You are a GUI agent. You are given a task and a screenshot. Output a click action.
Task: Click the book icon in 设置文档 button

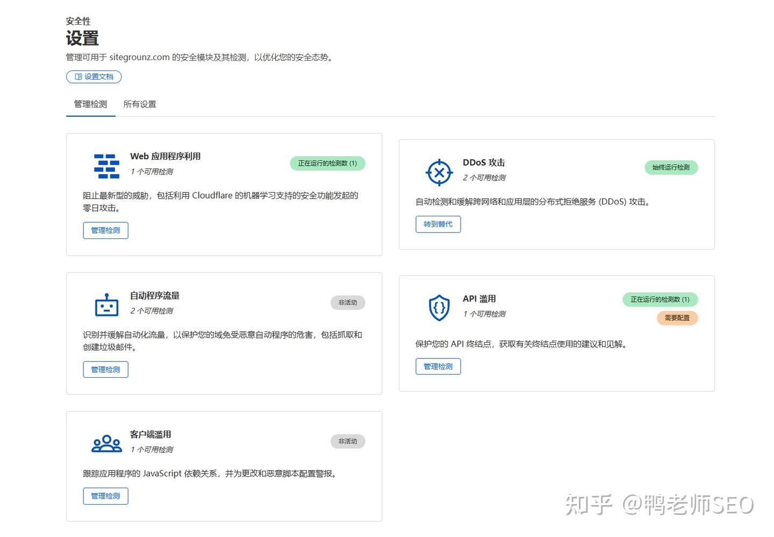click(78, 77)
